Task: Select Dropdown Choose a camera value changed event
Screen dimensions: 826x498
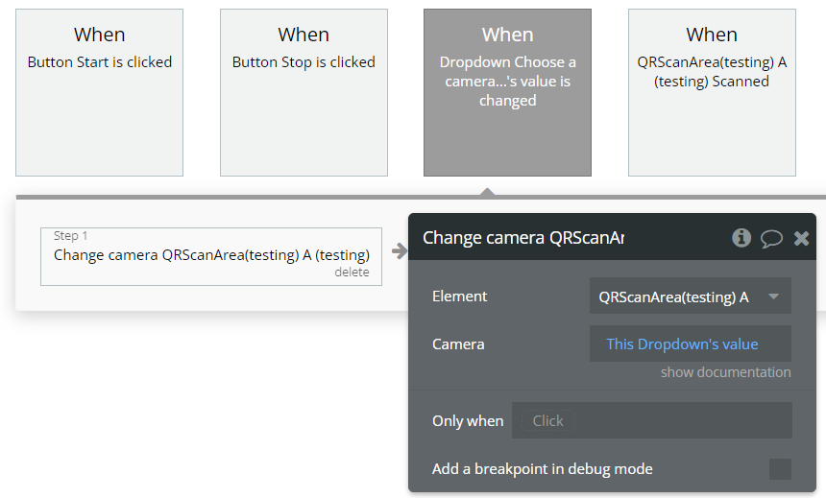Action: (507, 92)
